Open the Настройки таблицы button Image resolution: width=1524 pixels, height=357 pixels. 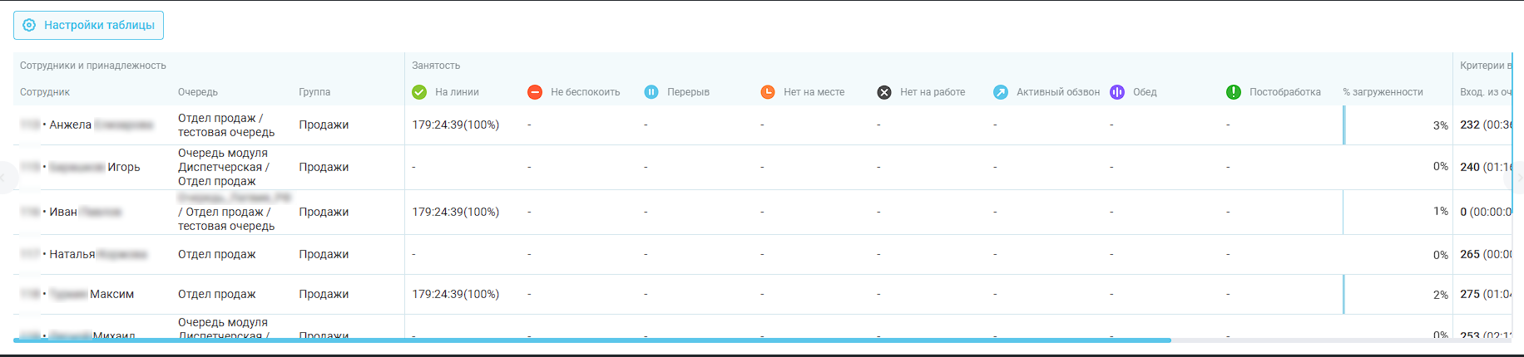pyautogui.click(x=88, y=25)
